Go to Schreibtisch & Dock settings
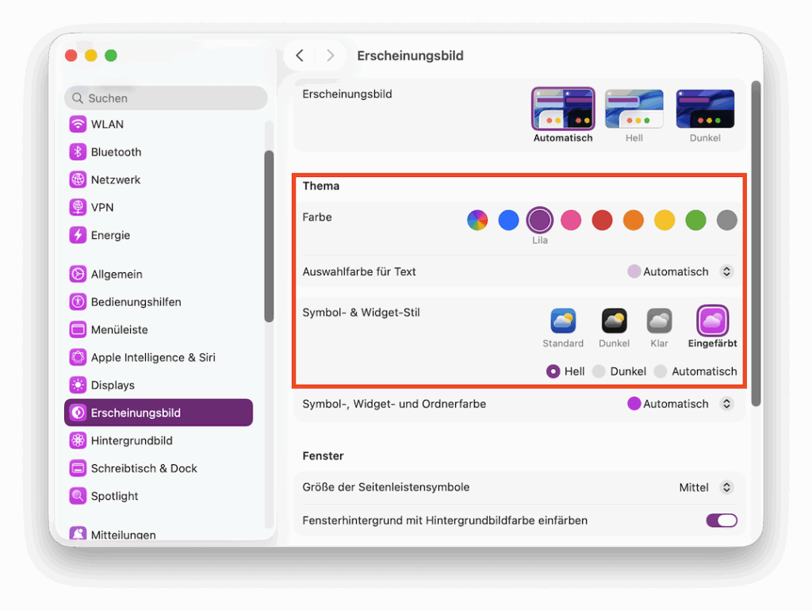The width and height of the screenshot is (812, 611). point(144,468)
